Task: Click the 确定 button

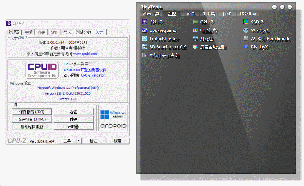Action: (117, 141)
